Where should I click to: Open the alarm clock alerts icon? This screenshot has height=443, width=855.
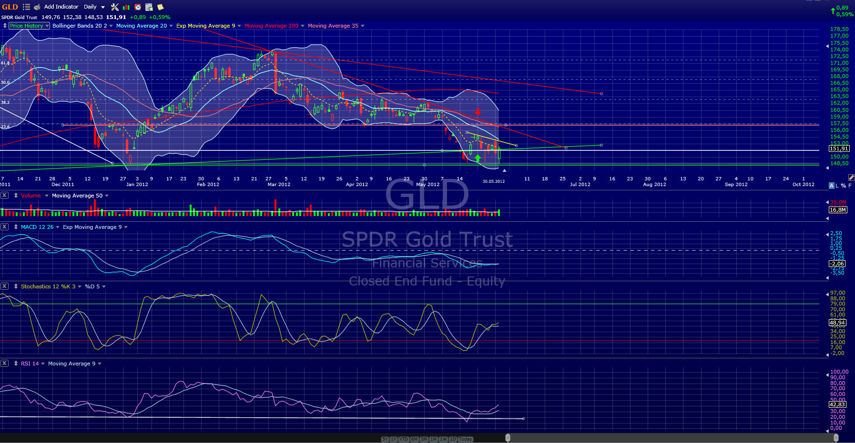point(138,7)
